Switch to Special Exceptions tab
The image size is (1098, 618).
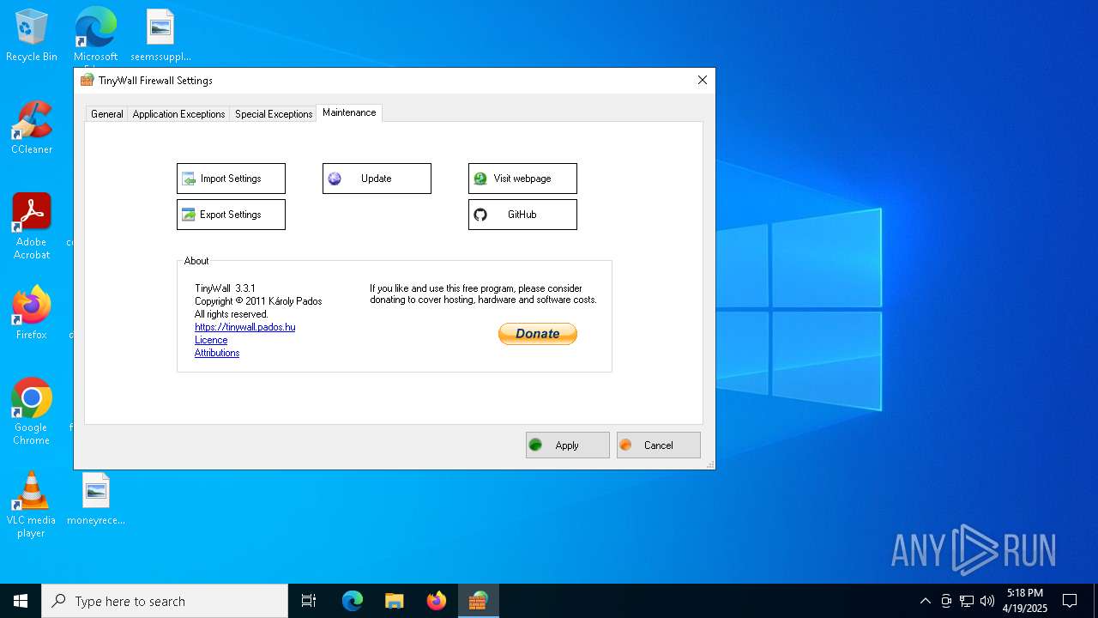pyautogui.click(x=274, y=114)
